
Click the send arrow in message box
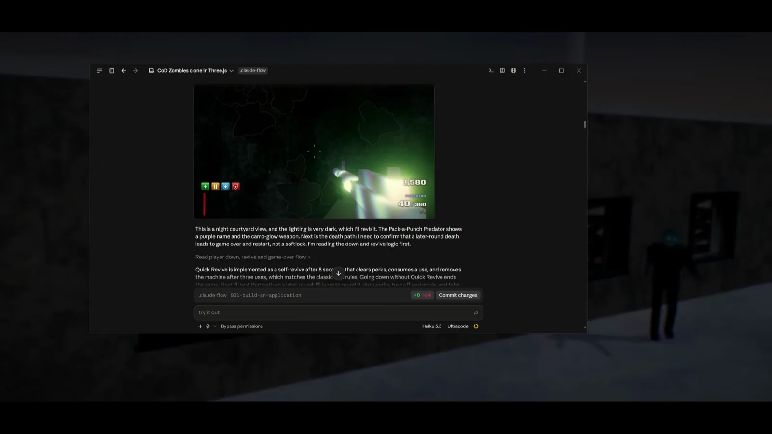click(x=476, y=313)
